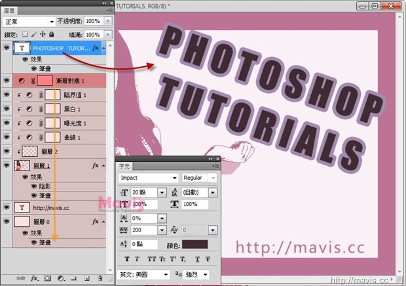Apply underline text style
Screen dimensions: 406x286
(x=197, y=258)
